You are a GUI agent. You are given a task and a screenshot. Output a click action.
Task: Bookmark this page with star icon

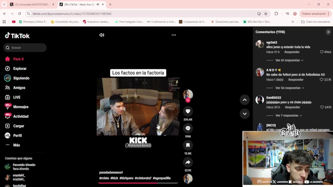tap(266, 14)
